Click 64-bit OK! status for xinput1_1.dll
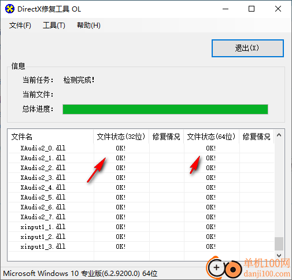292x280 pixels. 211,227
